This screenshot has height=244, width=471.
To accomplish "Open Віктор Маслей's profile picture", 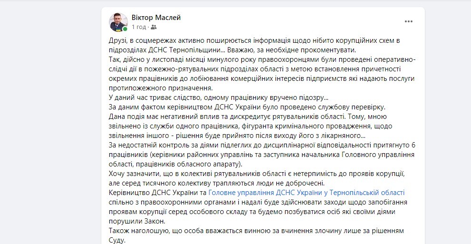I will [x=118, y=22].
